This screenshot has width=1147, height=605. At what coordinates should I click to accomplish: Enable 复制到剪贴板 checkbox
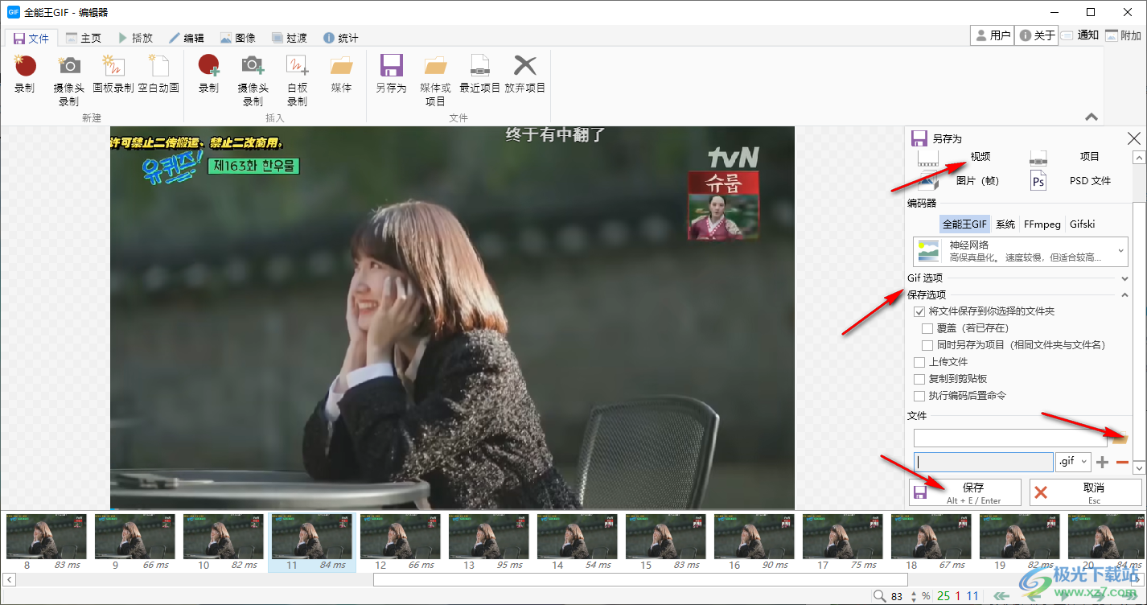click(x=919, y=379)
